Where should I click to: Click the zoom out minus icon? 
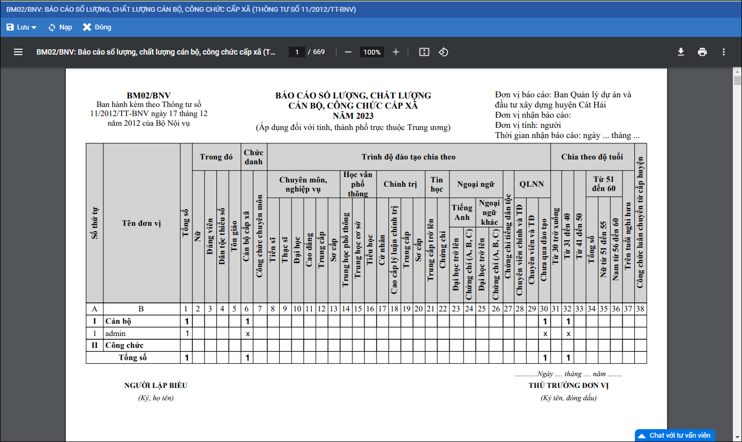[x=348, y=52]
